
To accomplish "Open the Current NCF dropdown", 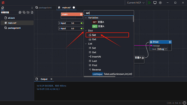I will [x=136, y=3].
